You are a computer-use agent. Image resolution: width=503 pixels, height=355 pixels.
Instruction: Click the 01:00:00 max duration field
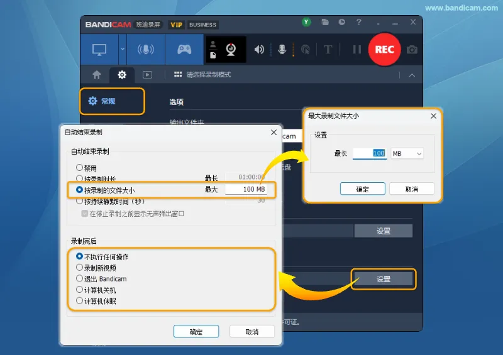[x=246, y=177]
